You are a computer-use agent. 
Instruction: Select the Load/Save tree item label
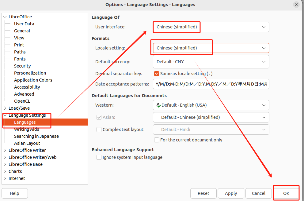(19, 108)
